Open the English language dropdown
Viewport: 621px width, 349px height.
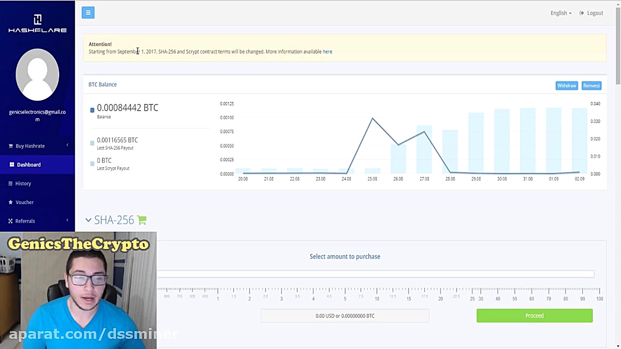pyautogui.click(x=561, y=13)
